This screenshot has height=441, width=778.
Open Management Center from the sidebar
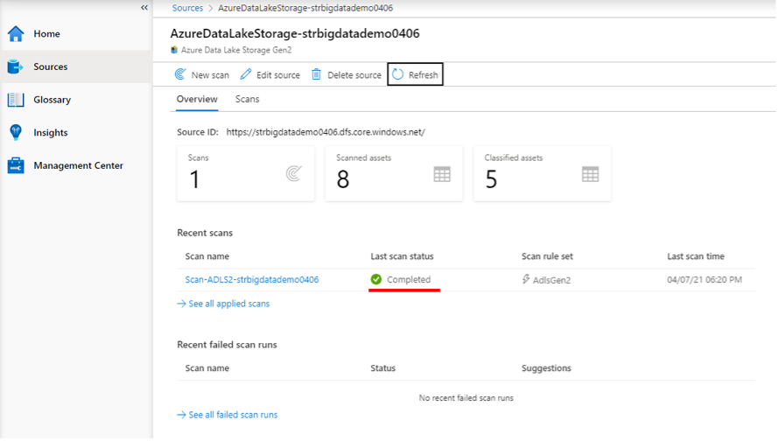[x=79, y=165]
